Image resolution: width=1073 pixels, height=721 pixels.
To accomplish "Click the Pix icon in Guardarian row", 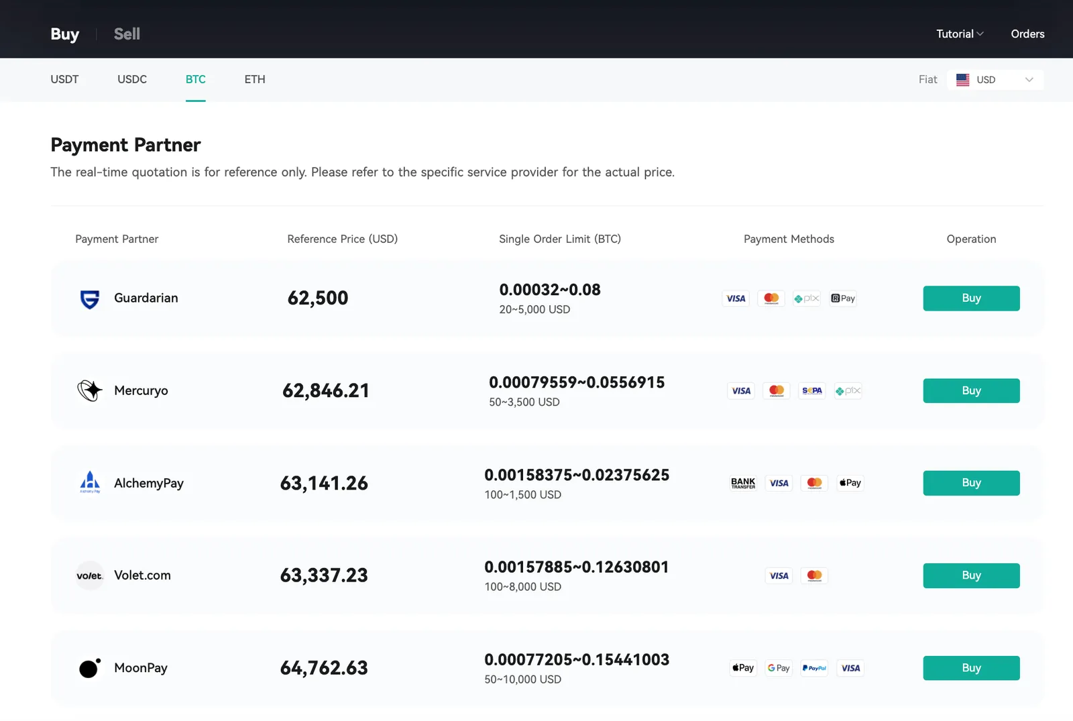I will pyautogui.click(x=807, y=298).
